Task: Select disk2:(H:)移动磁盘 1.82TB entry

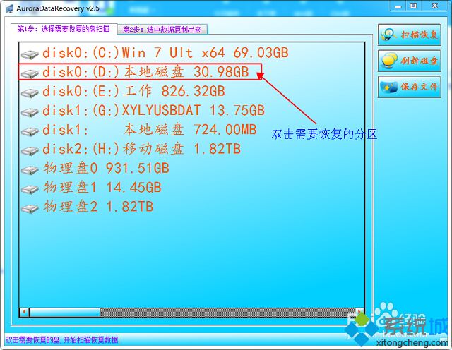Action: 141,149
